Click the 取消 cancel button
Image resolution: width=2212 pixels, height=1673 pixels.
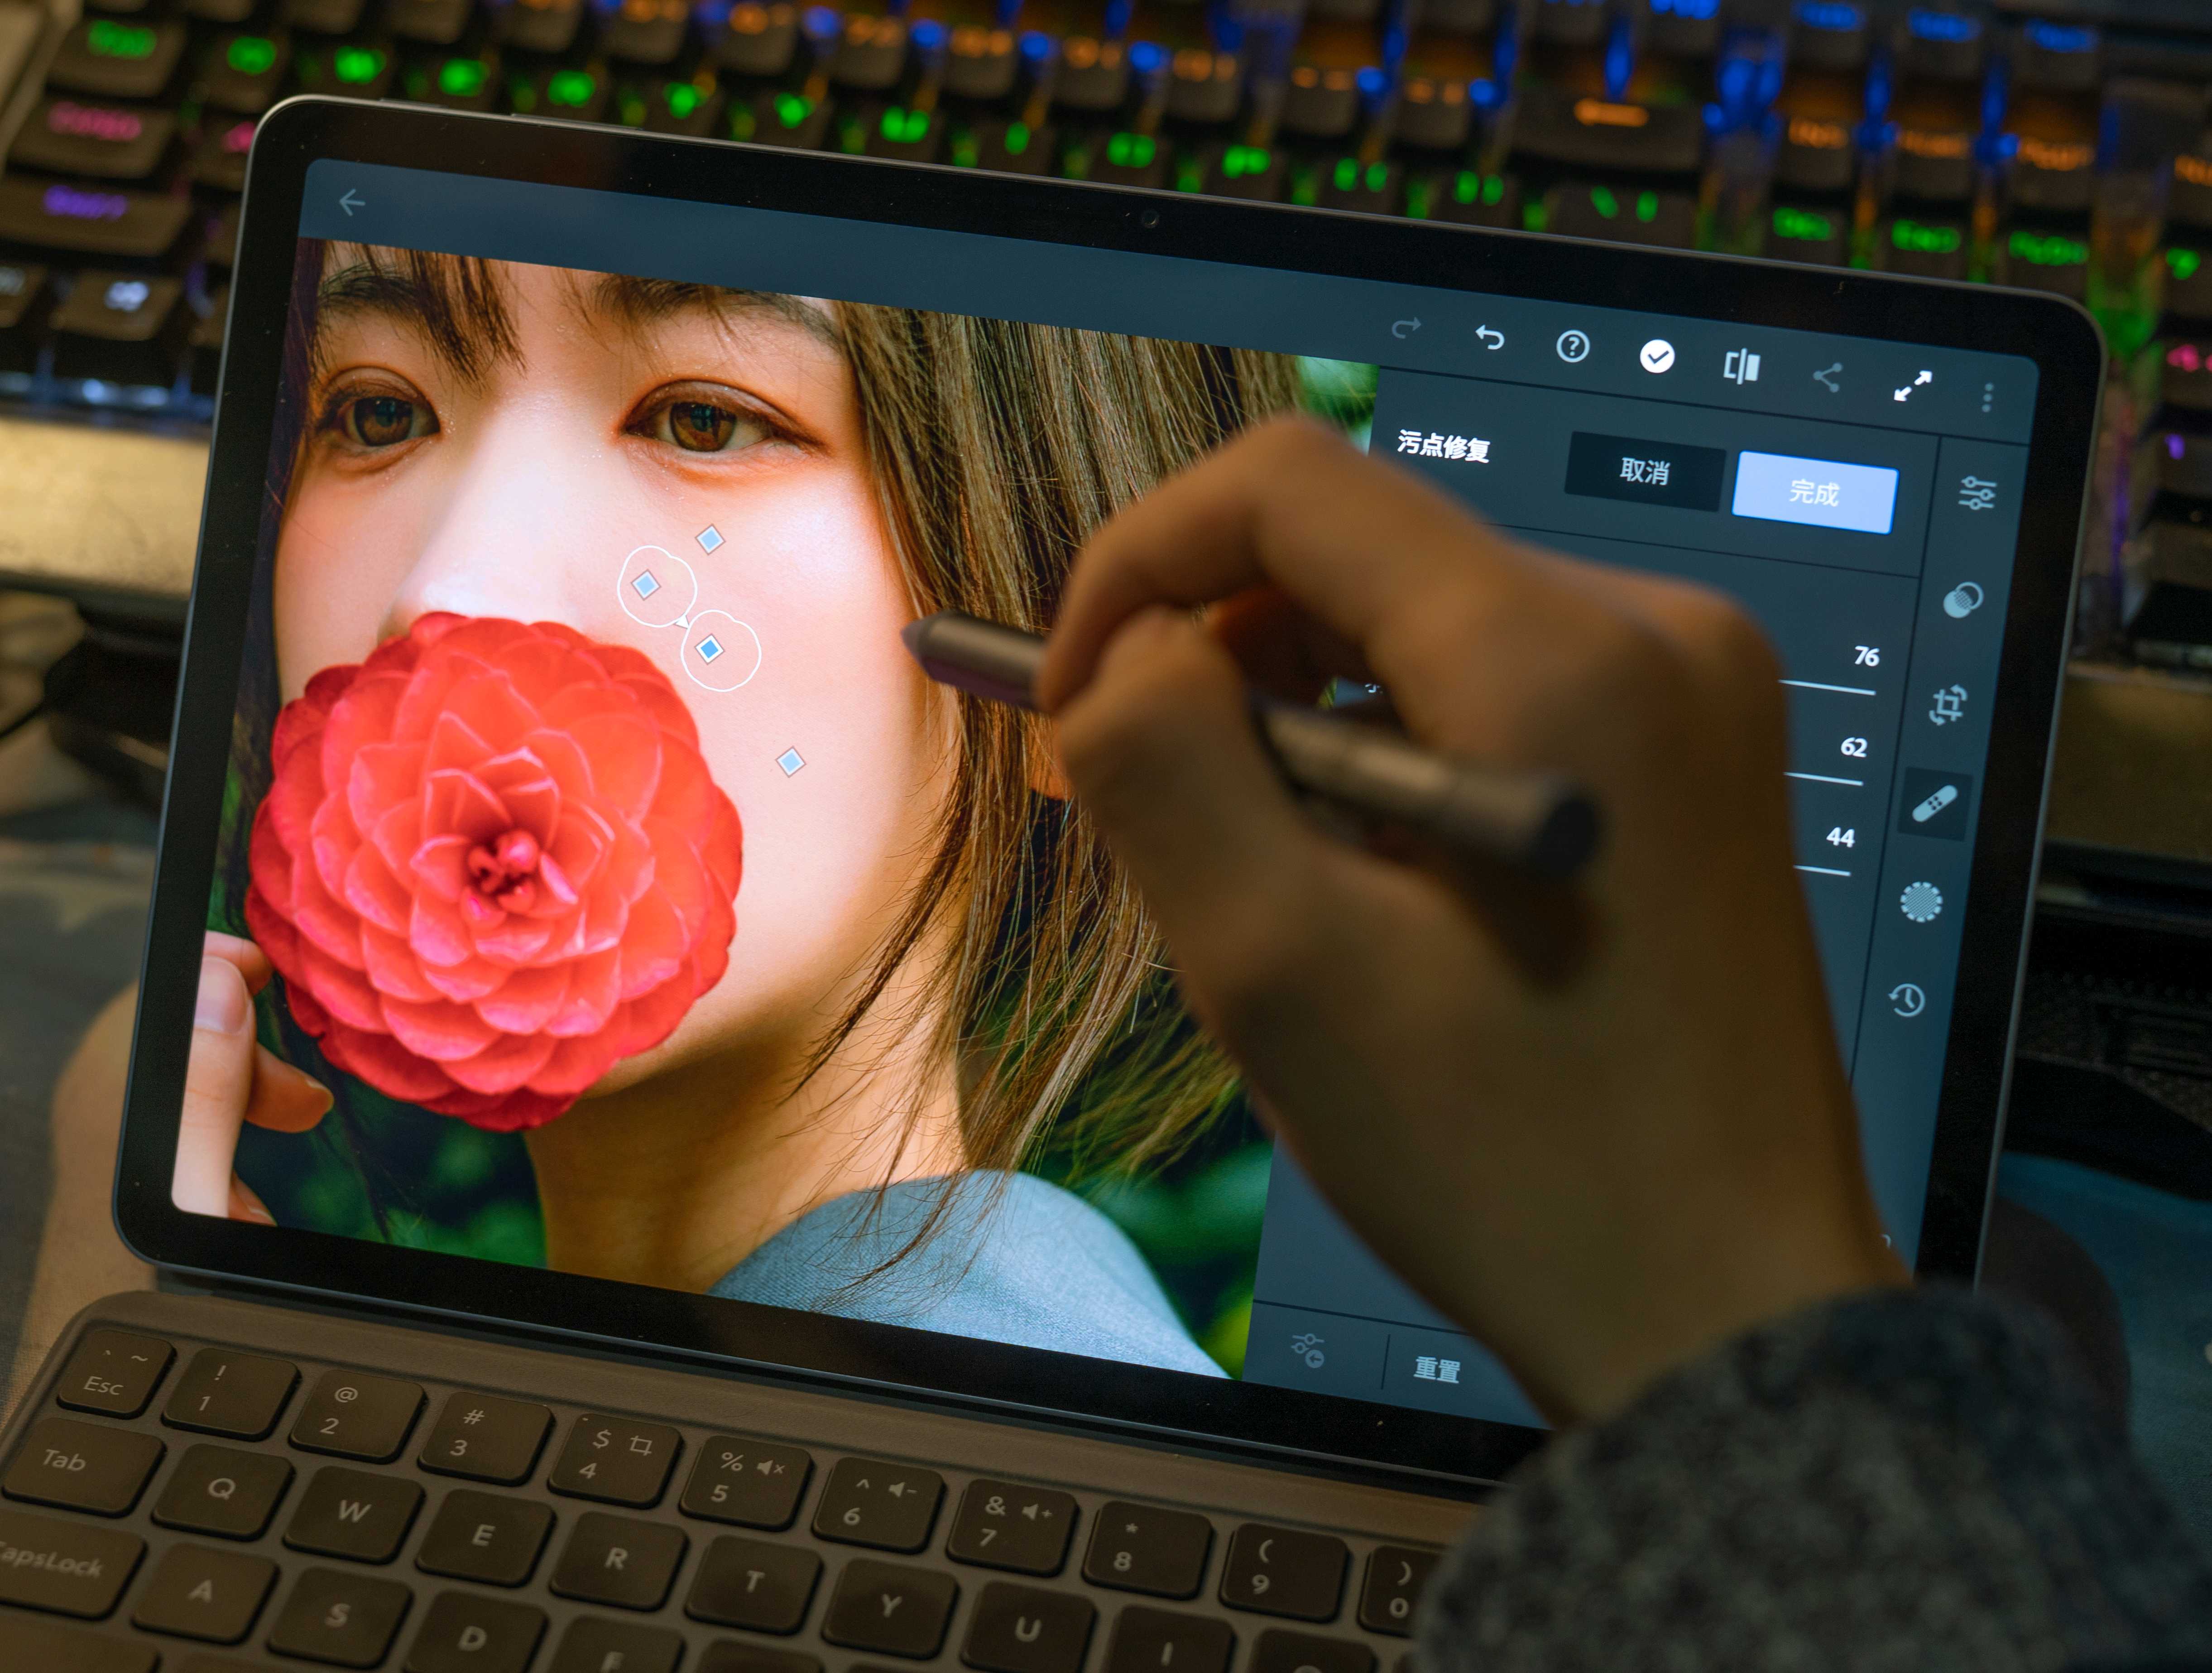click(x=1644, y=471)
